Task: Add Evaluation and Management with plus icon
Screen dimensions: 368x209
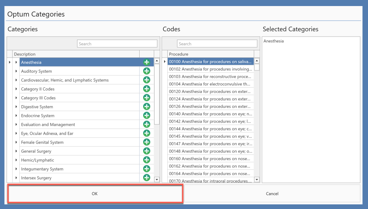Action: 147,124
